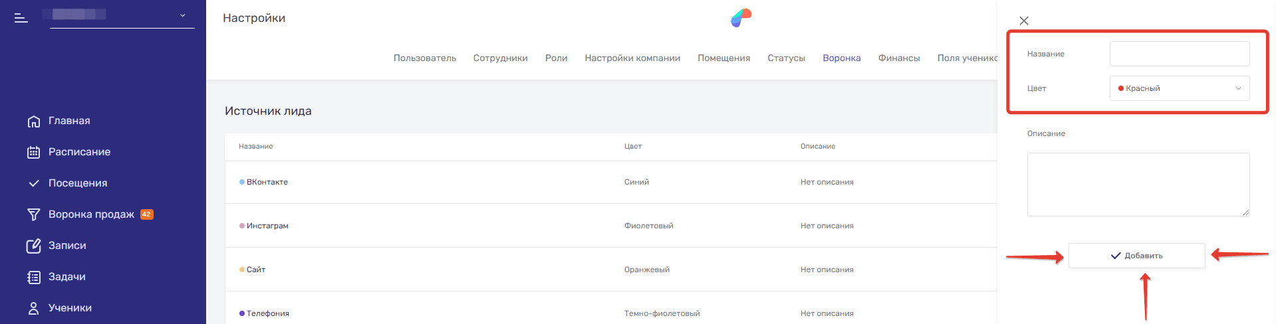Close the side panel with X
The width and height of the screenshot is (1276, 324).
point(1024,21)
